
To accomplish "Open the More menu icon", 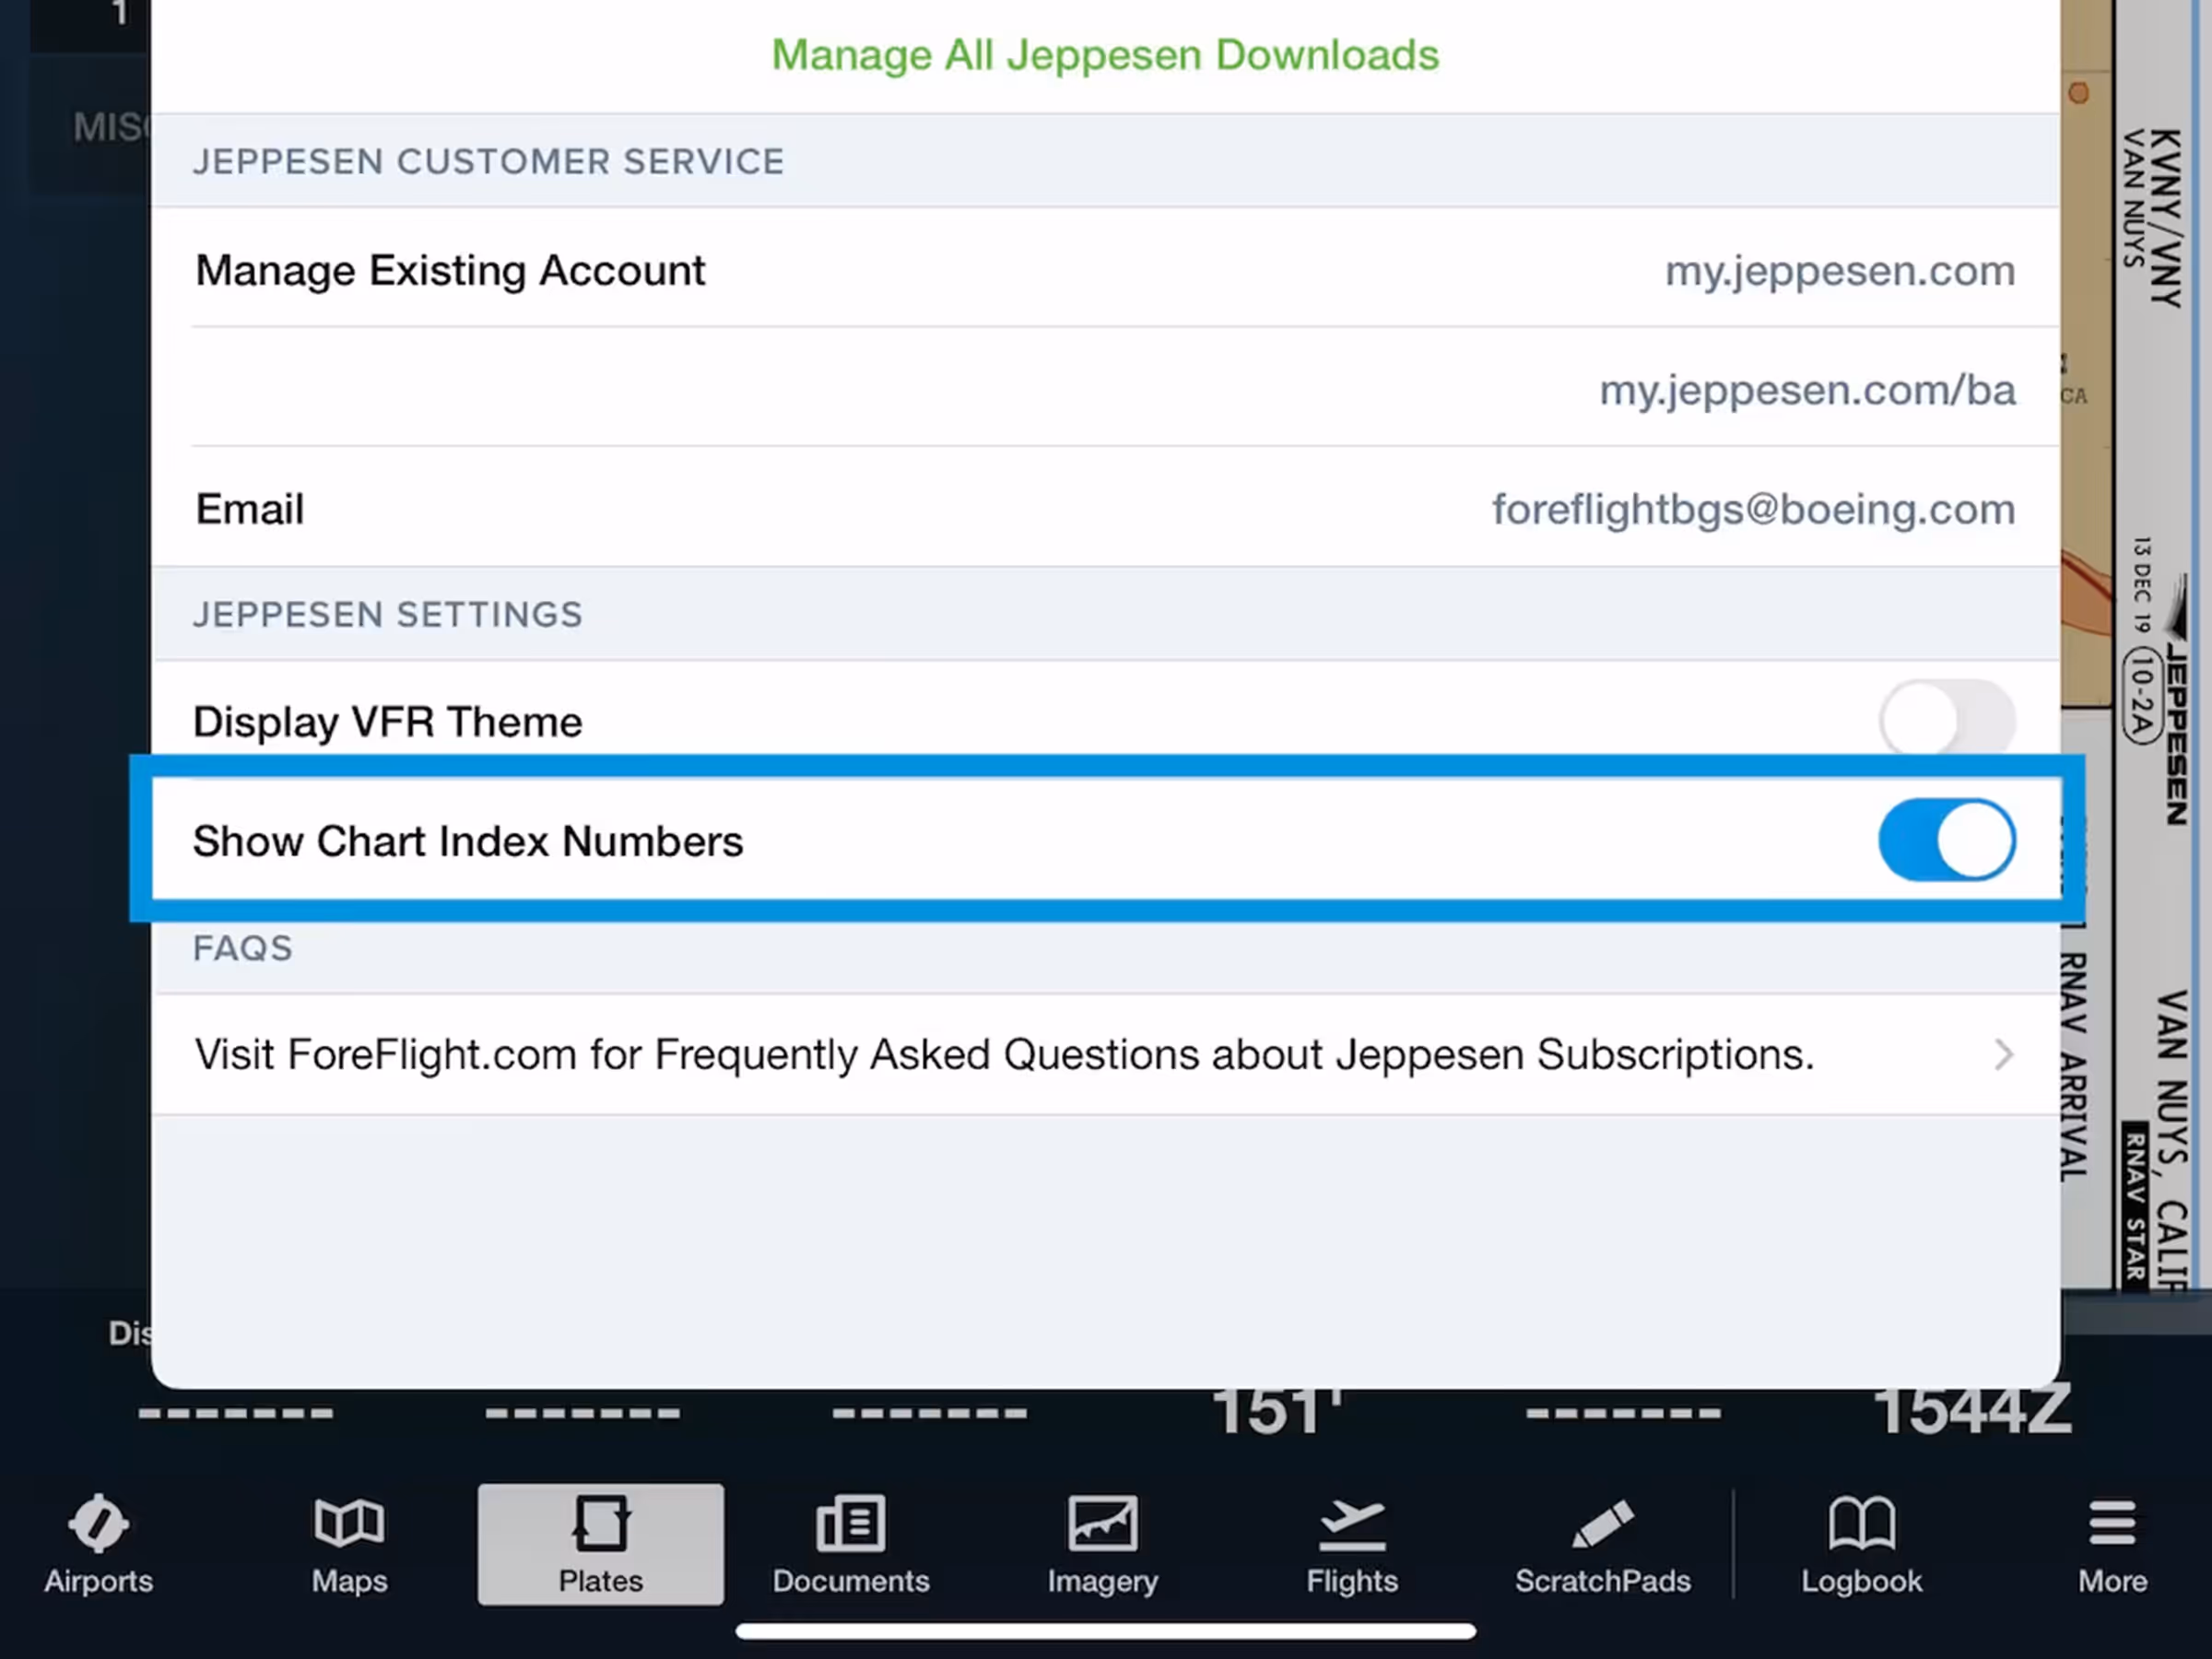I will [x=2112, y=1524].
